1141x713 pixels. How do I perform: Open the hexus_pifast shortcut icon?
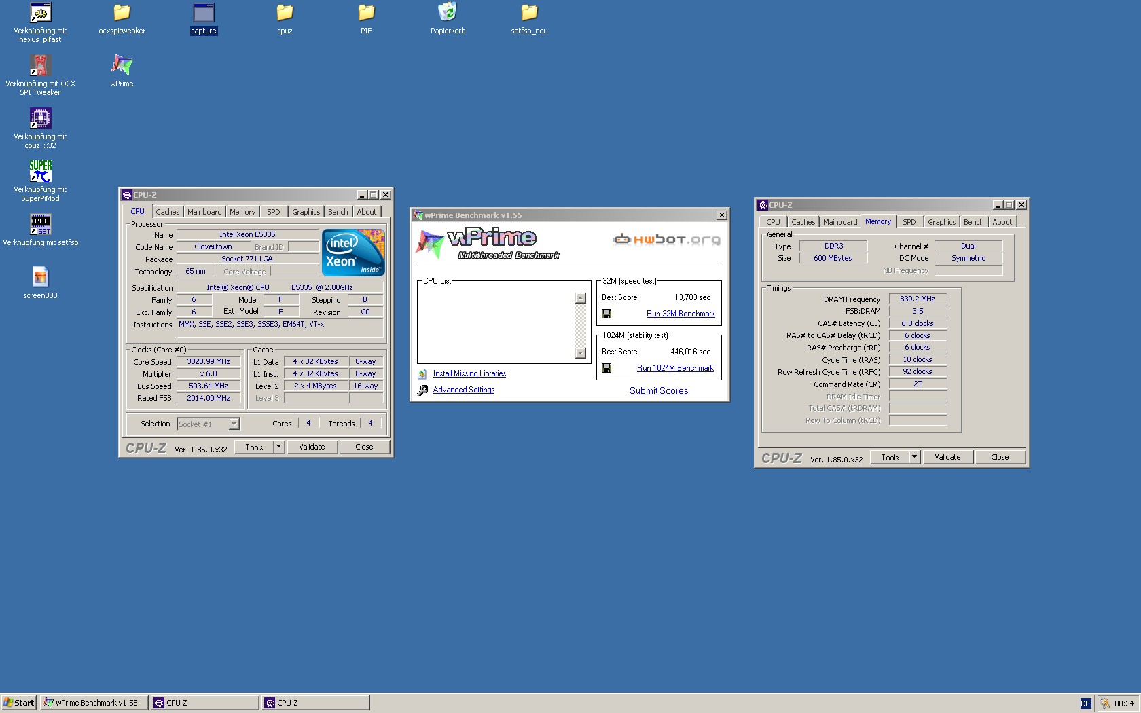40,12
